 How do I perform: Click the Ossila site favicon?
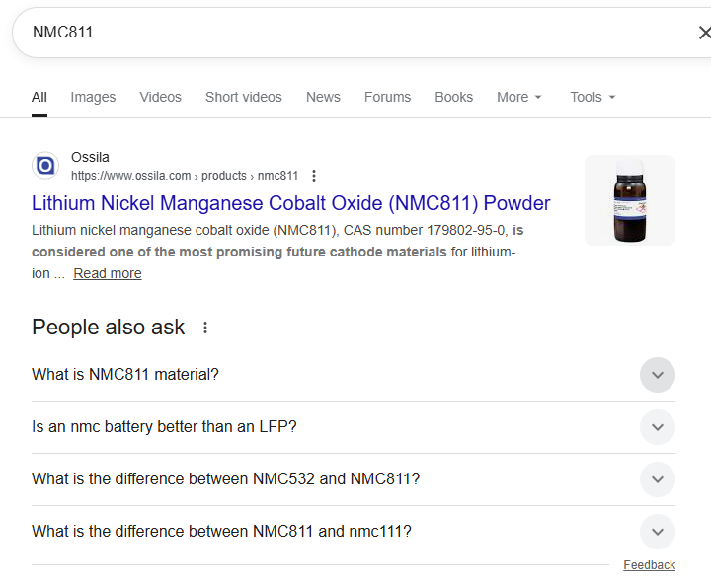(45, 166)
